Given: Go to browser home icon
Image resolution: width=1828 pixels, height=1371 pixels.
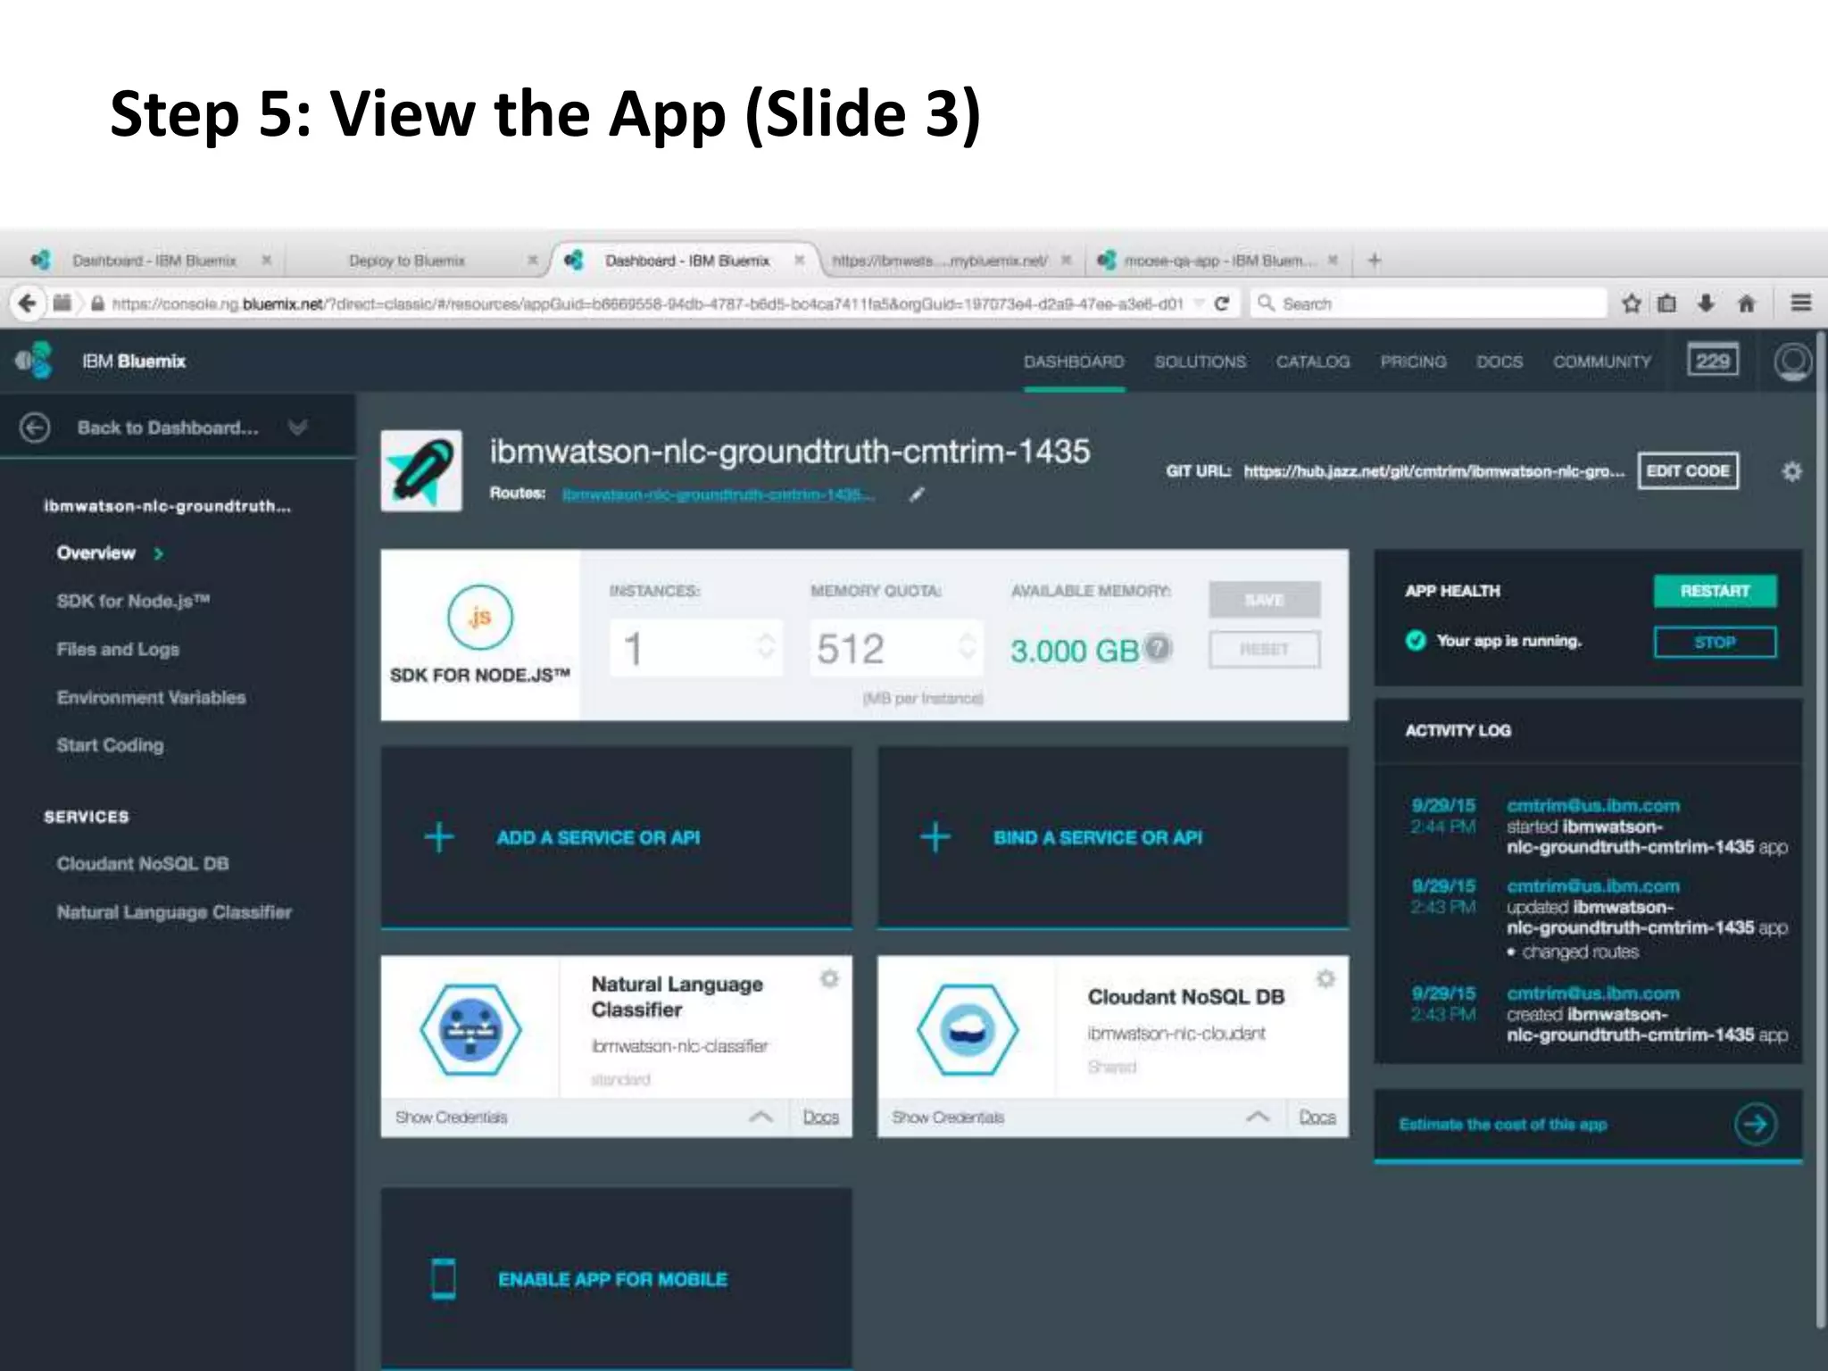Looking at the screenshot, I should 1747,303.
